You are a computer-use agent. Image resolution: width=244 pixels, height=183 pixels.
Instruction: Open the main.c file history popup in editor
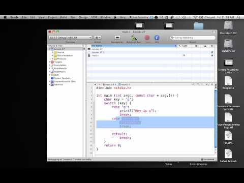tap(109, 84)
